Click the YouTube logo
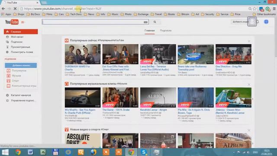Screen dimensions: 277x156 pos(12,22)
